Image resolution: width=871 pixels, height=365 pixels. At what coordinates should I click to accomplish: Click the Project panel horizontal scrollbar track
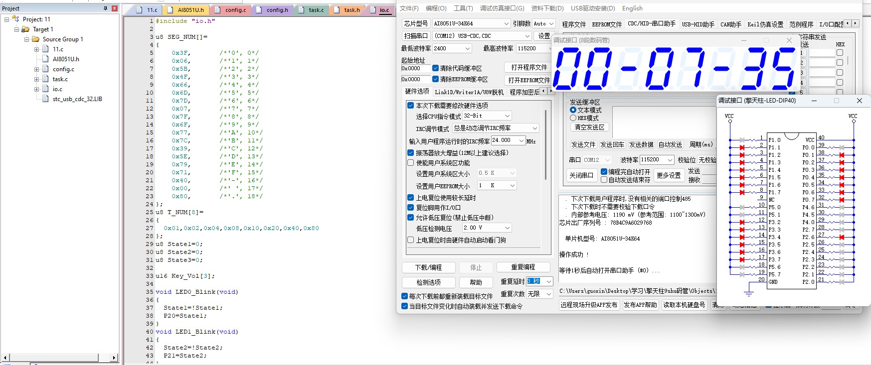[60, 358]
